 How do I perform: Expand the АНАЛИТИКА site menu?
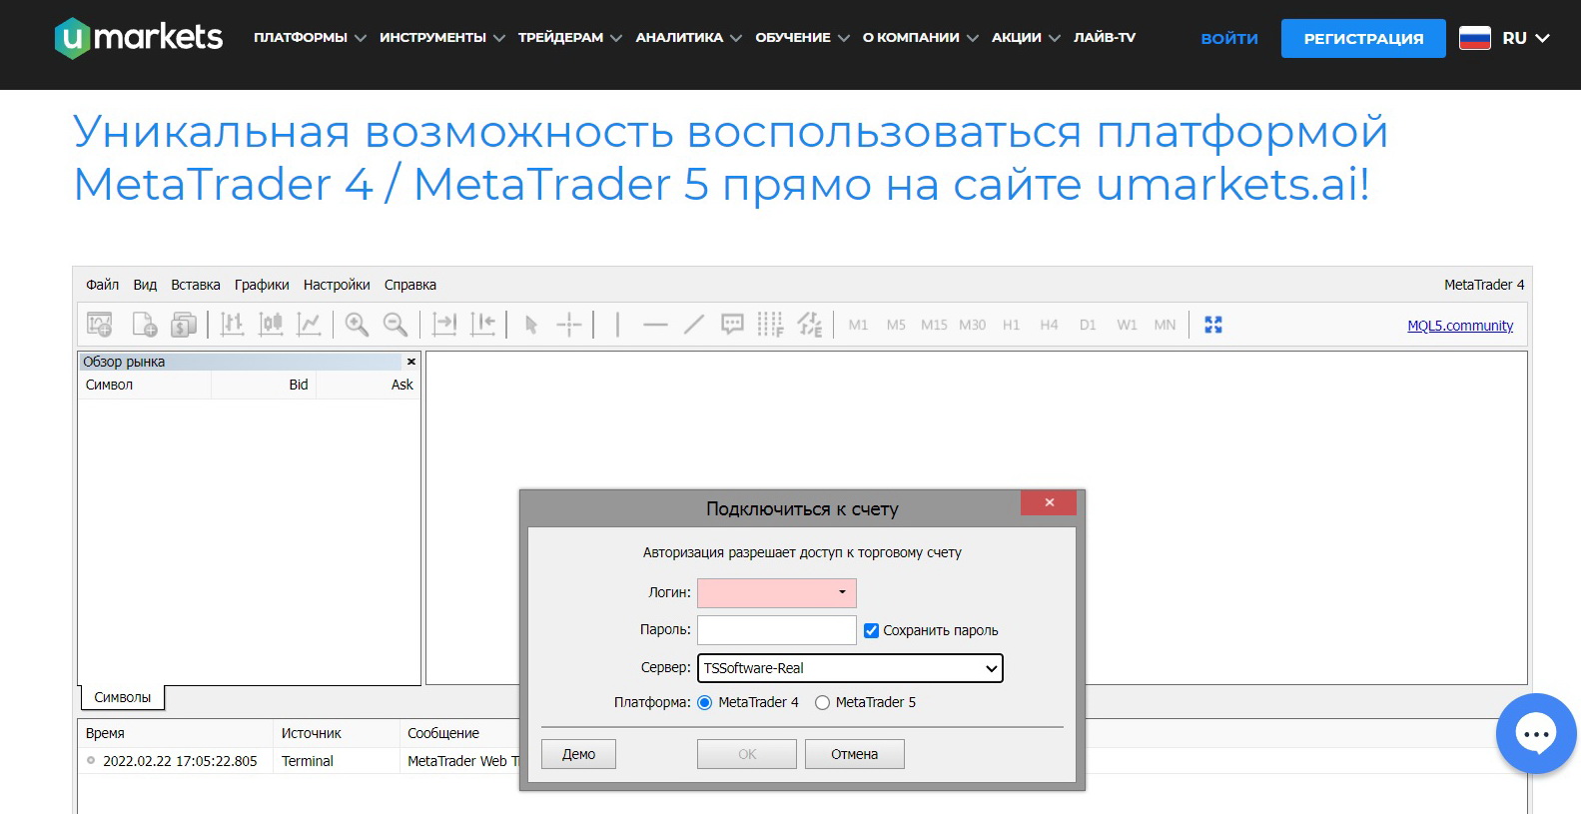[x=689, y=38]
